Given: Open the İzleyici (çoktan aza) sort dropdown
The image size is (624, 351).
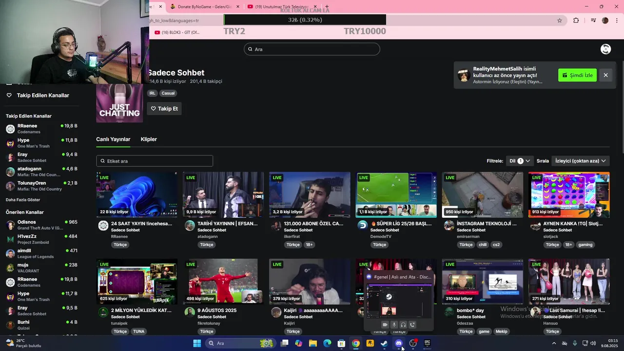Looking at the screenshot, I should (580, 161).
